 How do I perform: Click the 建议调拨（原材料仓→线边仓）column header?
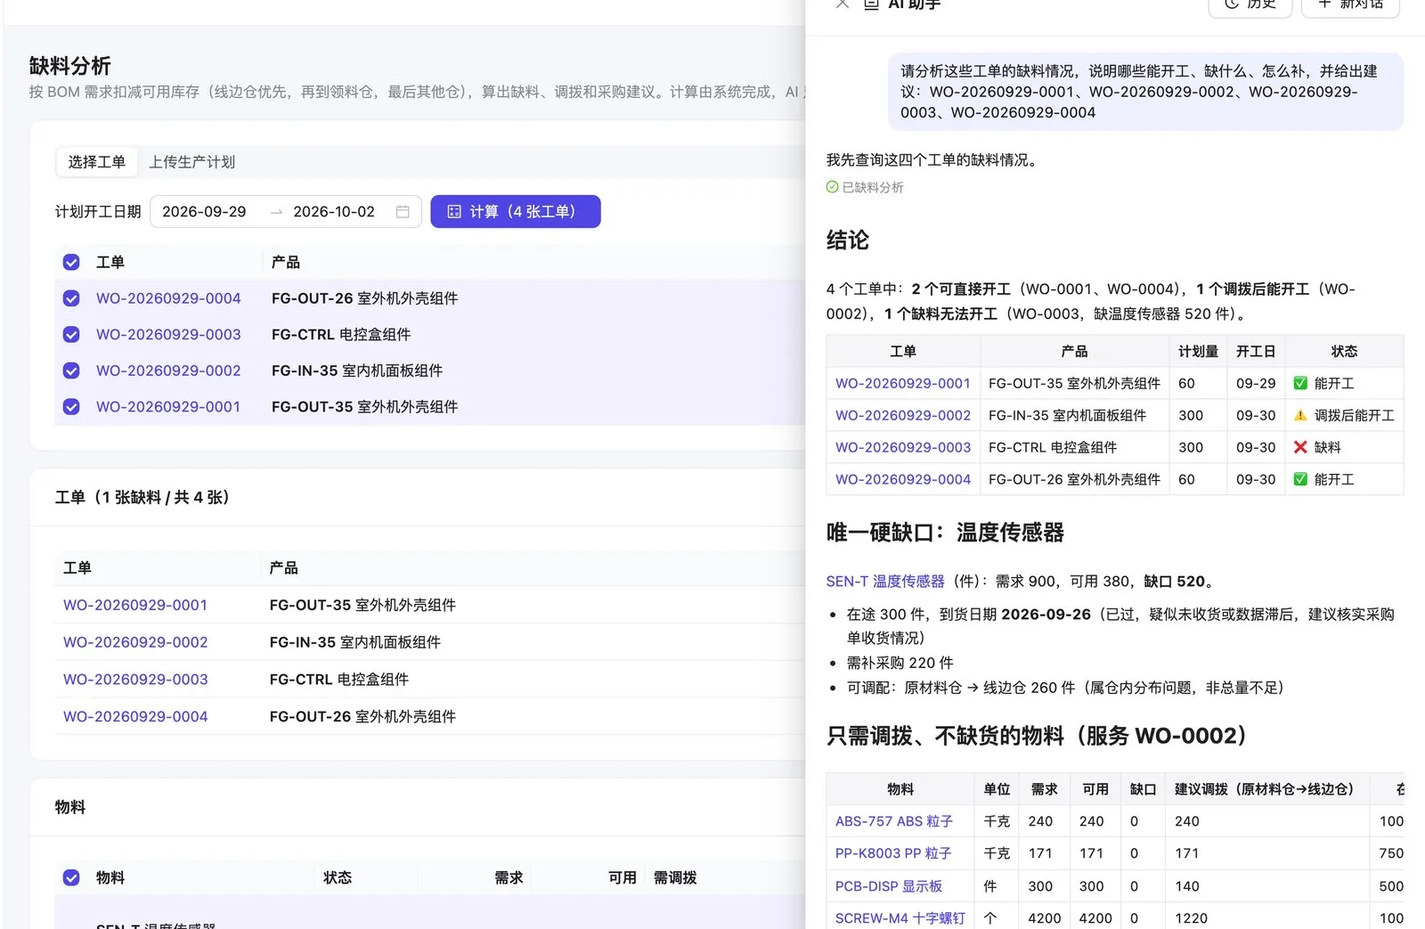[1267, 789]
